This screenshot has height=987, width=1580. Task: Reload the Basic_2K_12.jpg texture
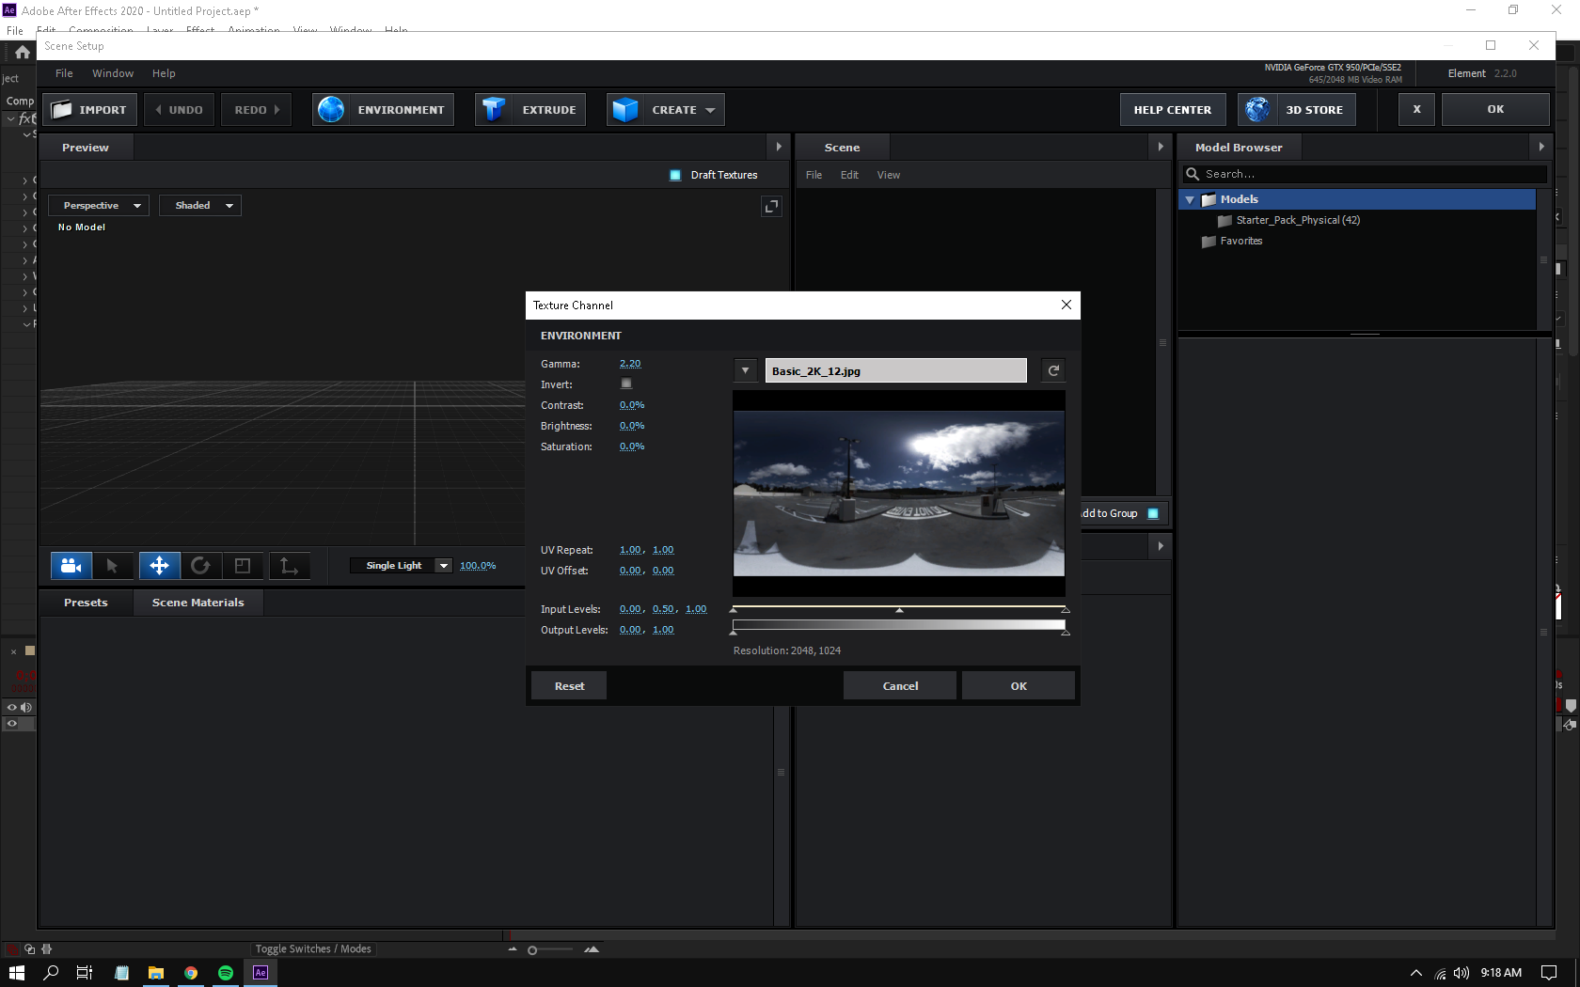1052,370
